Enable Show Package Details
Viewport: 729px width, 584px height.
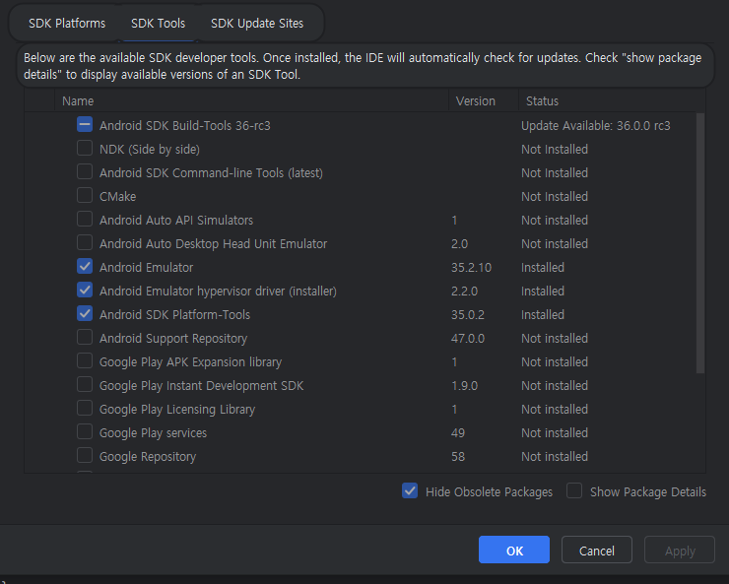point(574,491)
